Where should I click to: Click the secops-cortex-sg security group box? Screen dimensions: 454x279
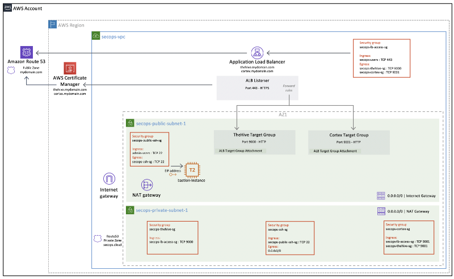coord(409,238)
